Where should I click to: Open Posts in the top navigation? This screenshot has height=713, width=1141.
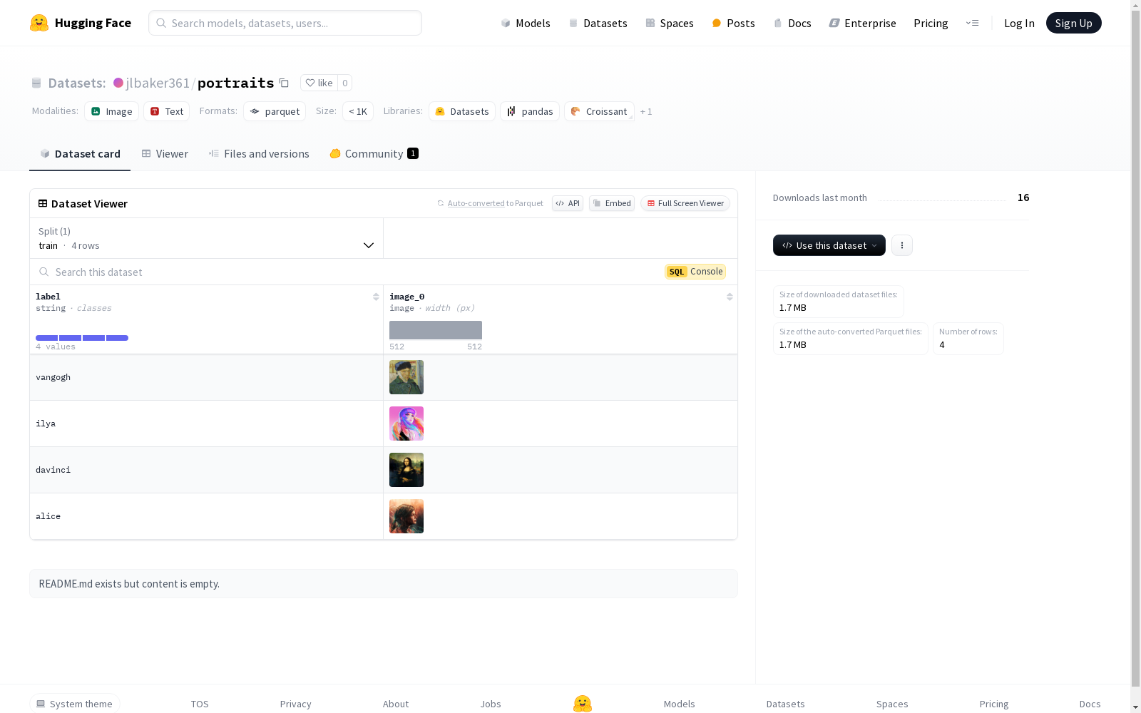[733, 23]
